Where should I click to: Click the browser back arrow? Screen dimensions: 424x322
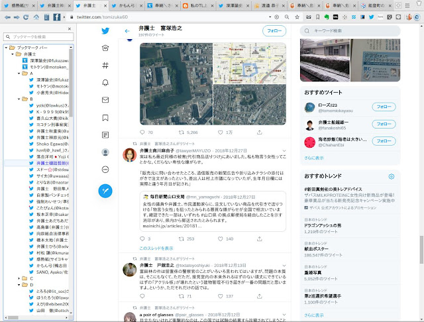coord(7,17)
